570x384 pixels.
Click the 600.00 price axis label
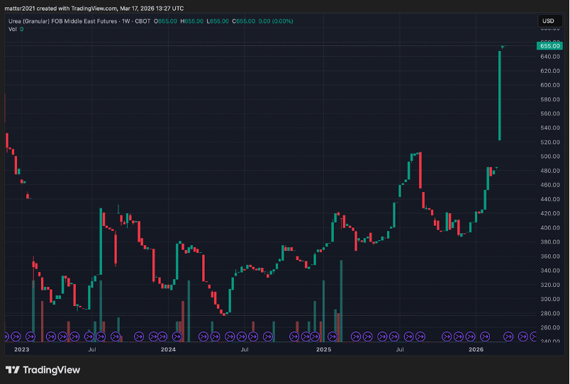(550, 84)
